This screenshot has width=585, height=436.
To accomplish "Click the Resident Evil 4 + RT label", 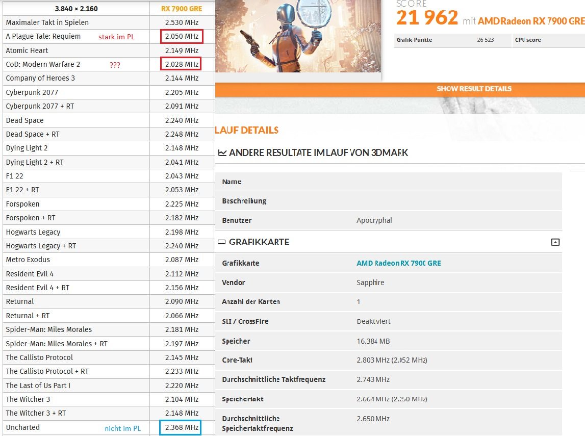I will tap(38, 288).
